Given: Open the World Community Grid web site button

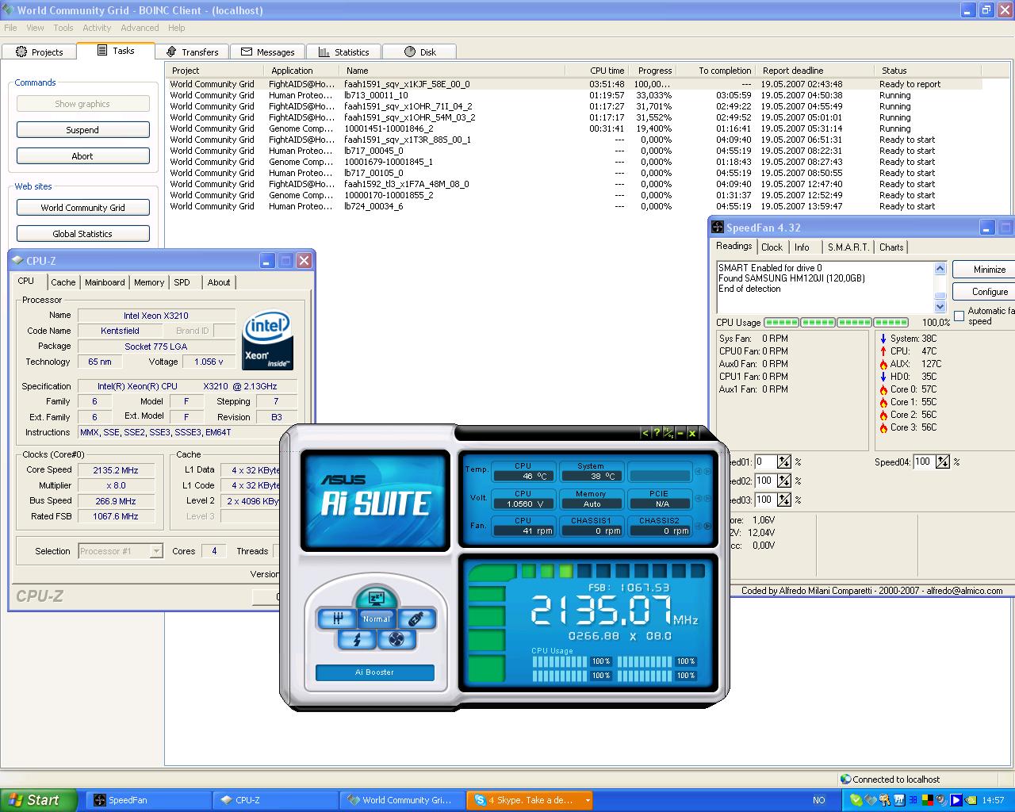Looking at the screenshot, I should click(x=82, y=208).
